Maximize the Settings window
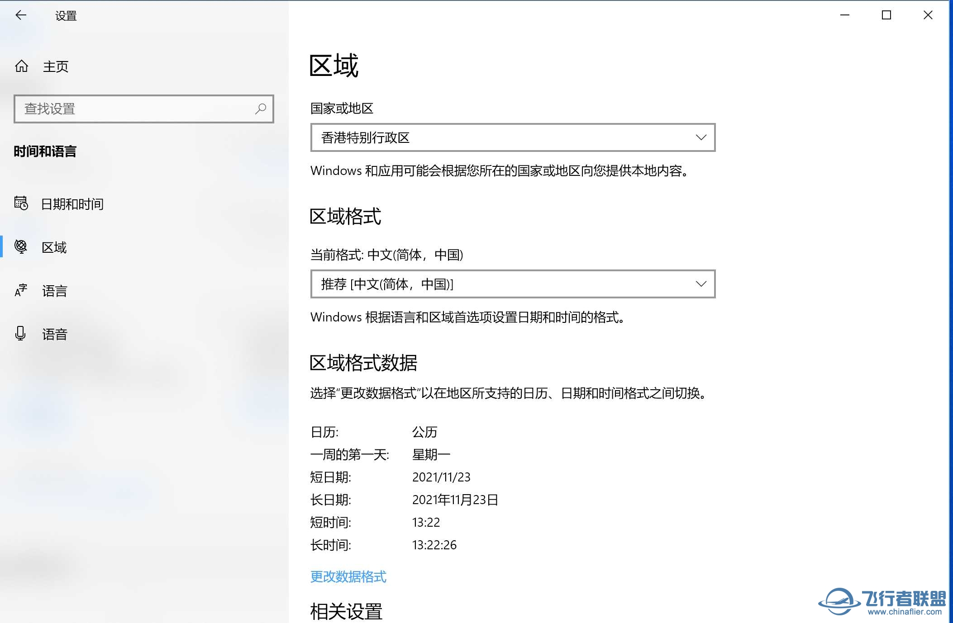This screenshot has width=953, height=623. click(886, 15)
